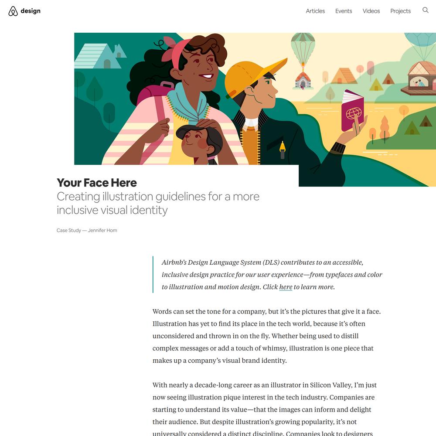This screenshot has width=436, height=436.
Task: Select the "Case Study" category label
Action: (x=69, y=230)
